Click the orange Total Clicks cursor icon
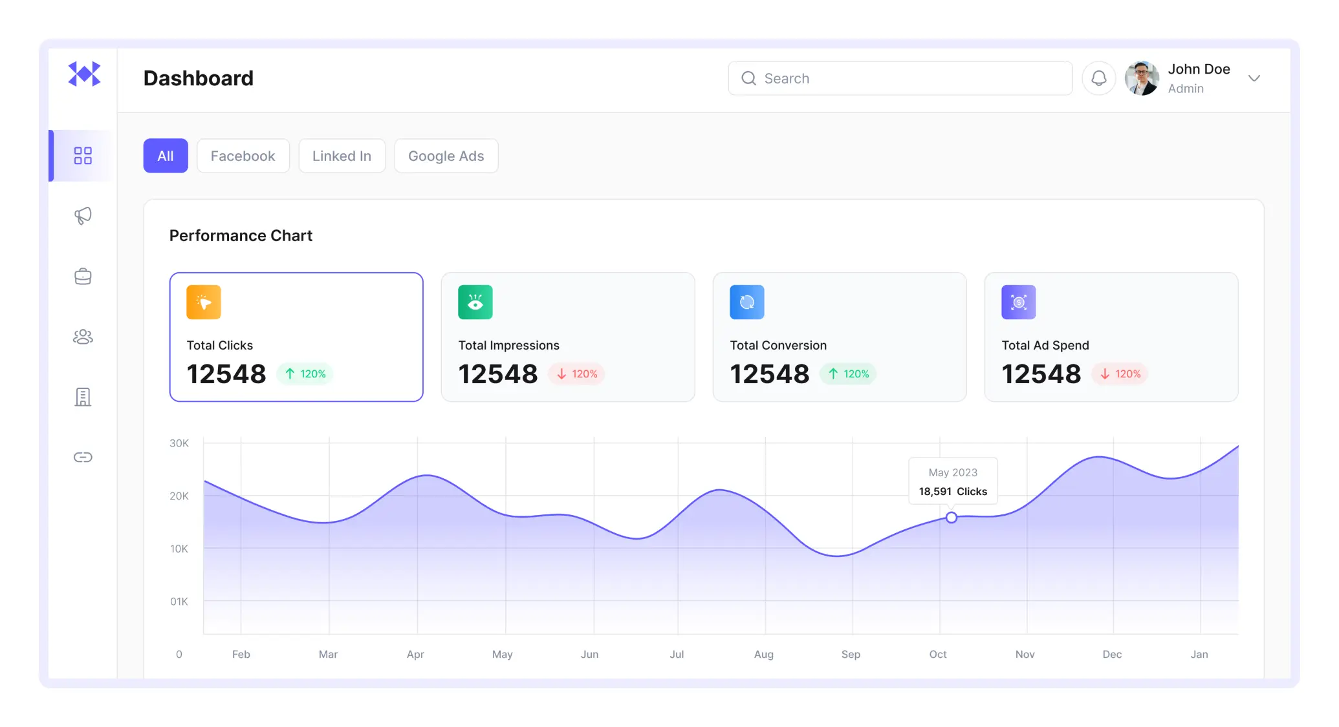Image resolution: width=1339 pixels, height=727 pixels. click(x=204, y=302)
